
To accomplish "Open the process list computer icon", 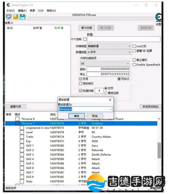I will coord(9,17).
